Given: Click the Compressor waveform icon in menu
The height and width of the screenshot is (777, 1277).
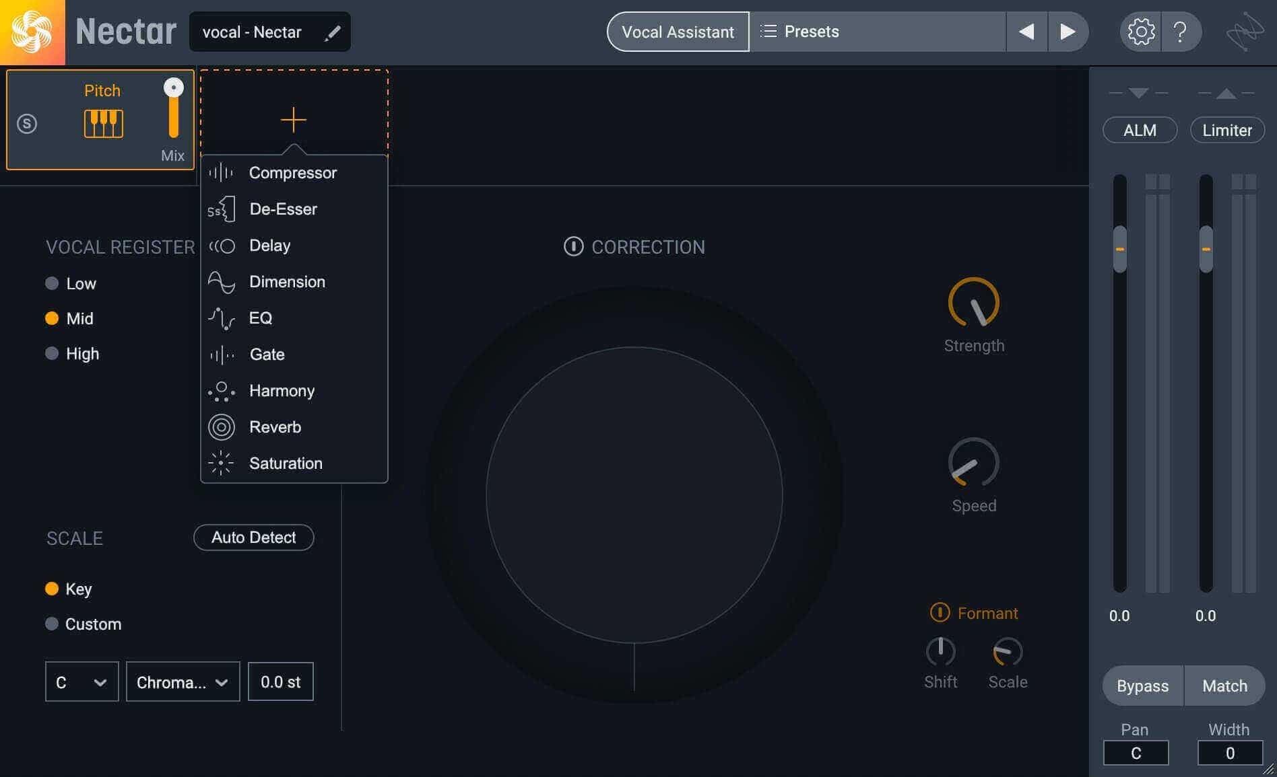Looking at the screenshot, I should pyautogui.click(x=221, y=173).
